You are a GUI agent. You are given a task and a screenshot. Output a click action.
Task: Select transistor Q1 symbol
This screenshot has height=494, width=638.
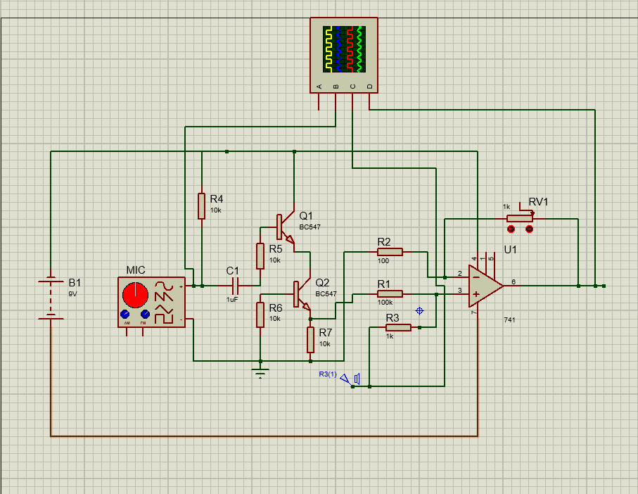point(286,227)
